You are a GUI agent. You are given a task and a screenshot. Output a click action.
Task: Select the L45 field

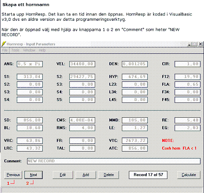pyautogui.click(x=135, y=100)
